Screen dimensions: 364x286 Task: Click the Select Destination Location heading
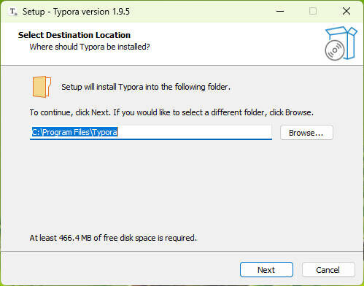point(74,35)
